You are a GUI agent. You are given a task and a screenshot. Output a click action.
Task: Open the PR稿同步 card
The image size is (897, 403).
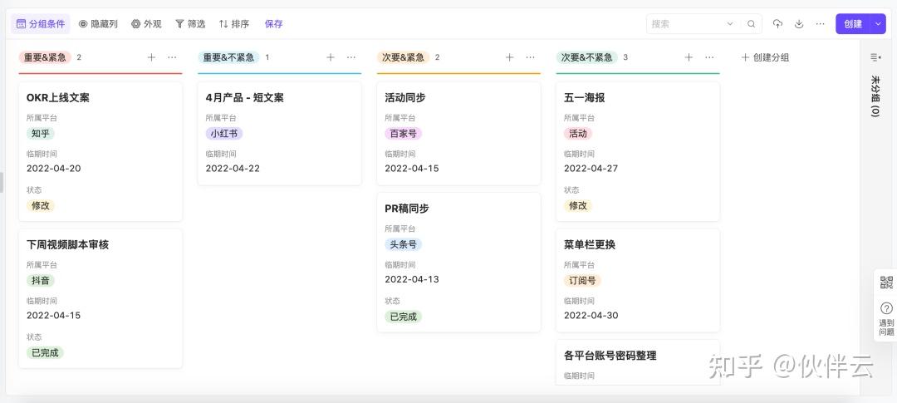(x=458, y=263)
